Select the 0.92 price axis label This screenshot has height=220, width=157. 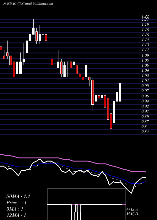[x=145, y=106]
